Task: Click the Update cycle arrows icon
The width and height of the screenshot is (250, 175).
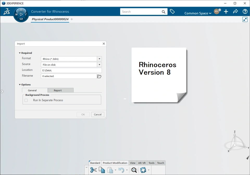Action: pos(143,170)
